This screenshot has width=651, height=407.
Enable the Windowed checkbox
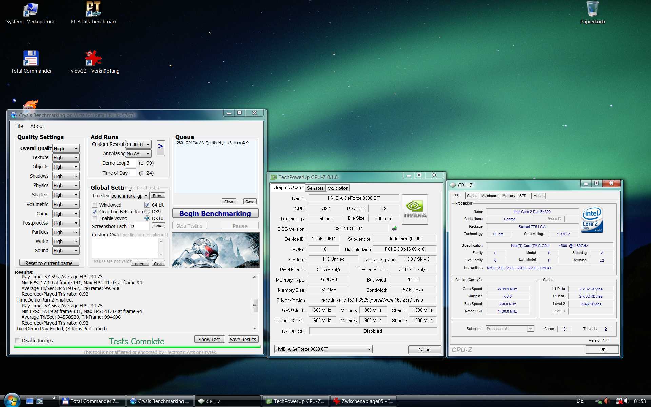tap(95, 205)
